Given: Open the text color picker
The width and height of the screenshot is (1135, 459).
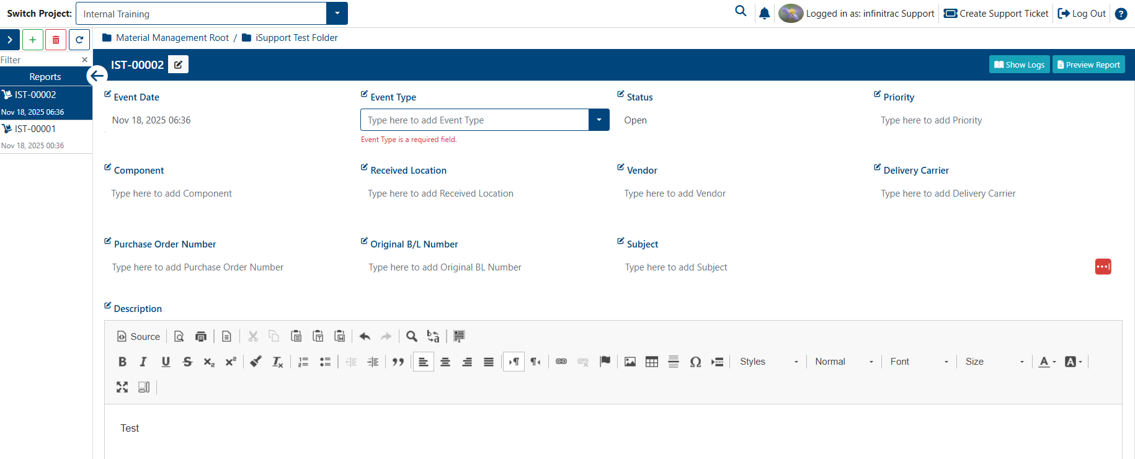Looking at the screenshot, I should tap(1047, 362).
